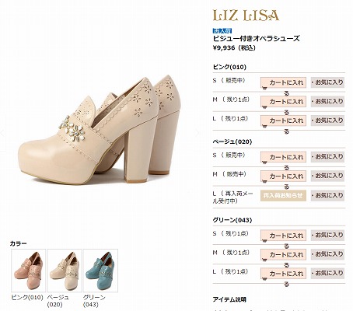This screenshot has width=353, height=311.
Task: Add Green size M to cart
Action: tap(283, 254)
